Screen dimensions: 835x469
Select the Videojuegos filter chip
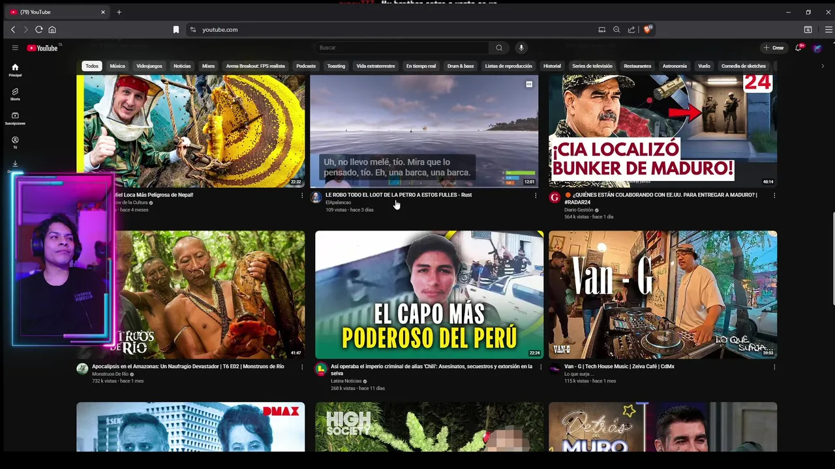(149, 66)
